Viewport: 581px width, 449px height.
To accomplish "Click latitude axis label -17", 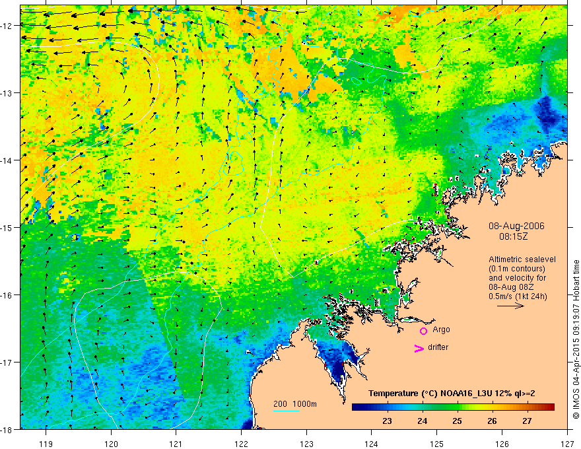I will point(7,363).
